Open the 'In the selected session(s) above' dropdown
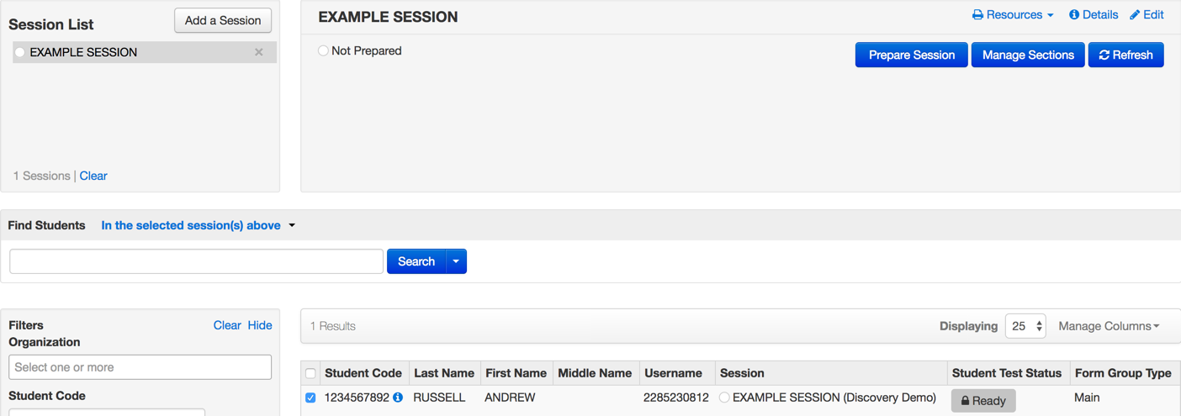Viewport: 1181px width, 416px height. [x=199, y=225]
